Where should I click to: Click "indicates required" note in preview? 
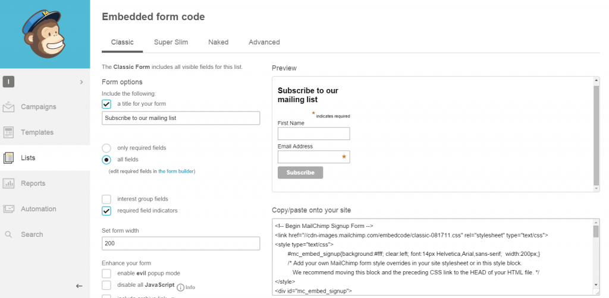(x=333, y=116)
